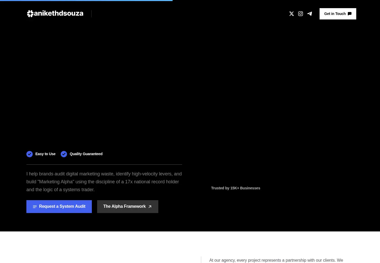Open the Instagram profile icon
Screen dimensions: 380x263
coord(300,14)
